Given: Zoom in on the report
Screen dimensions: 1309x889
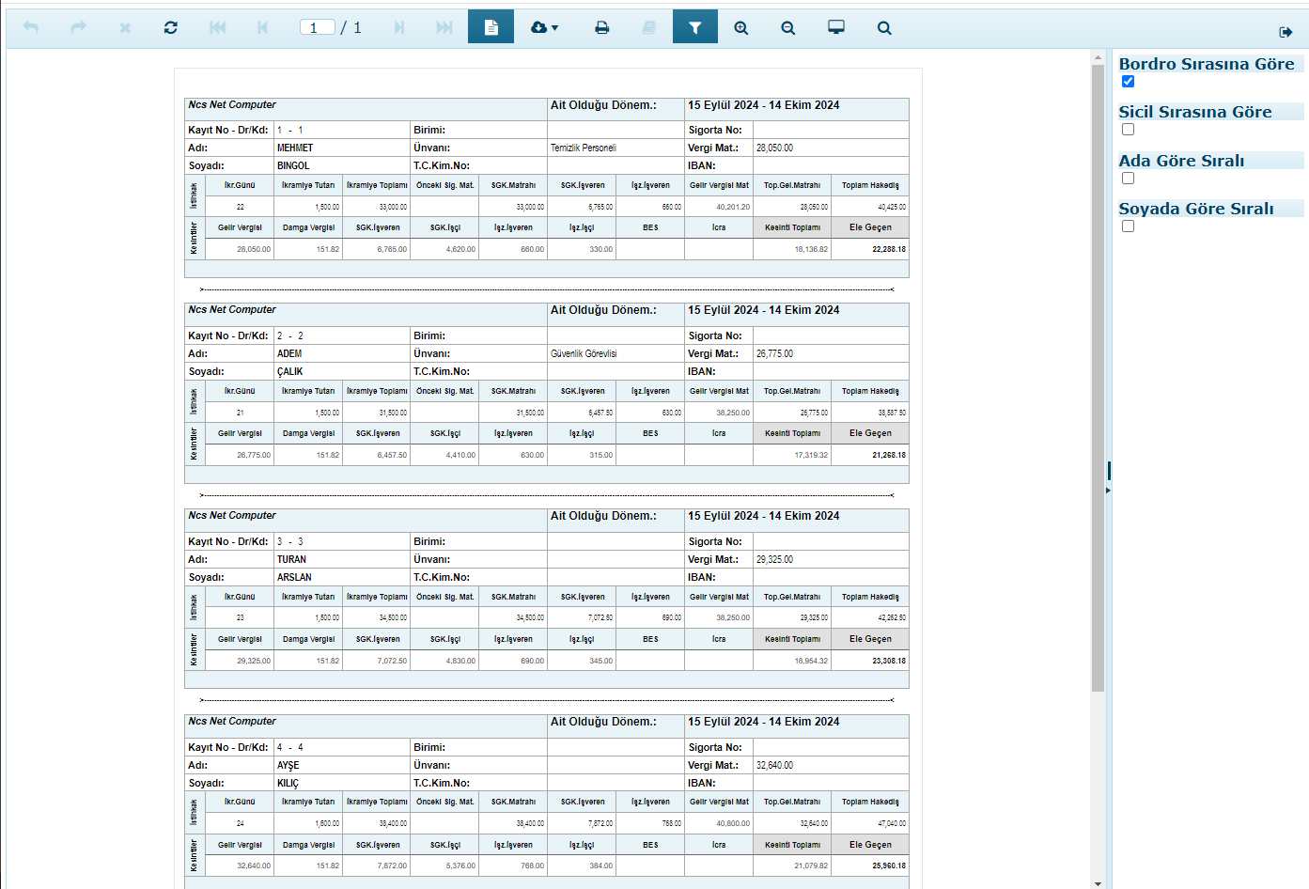Looking at the screenshot, I should pos(741,27).
